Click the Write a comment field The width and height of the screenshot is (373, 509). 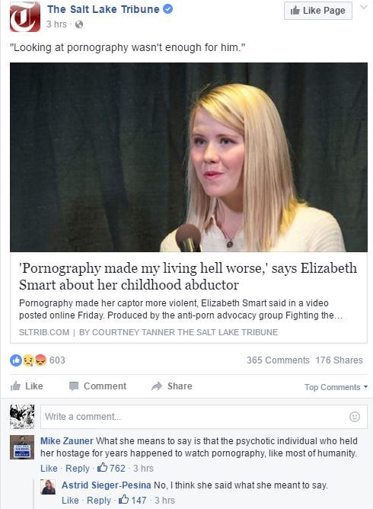coord(204,417)
